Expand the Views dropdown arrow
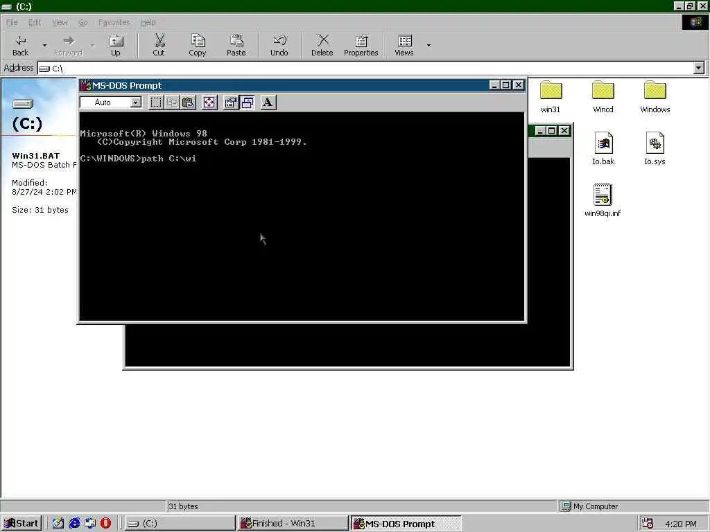Viewport: 710px width, 532px height. point(428,46)
